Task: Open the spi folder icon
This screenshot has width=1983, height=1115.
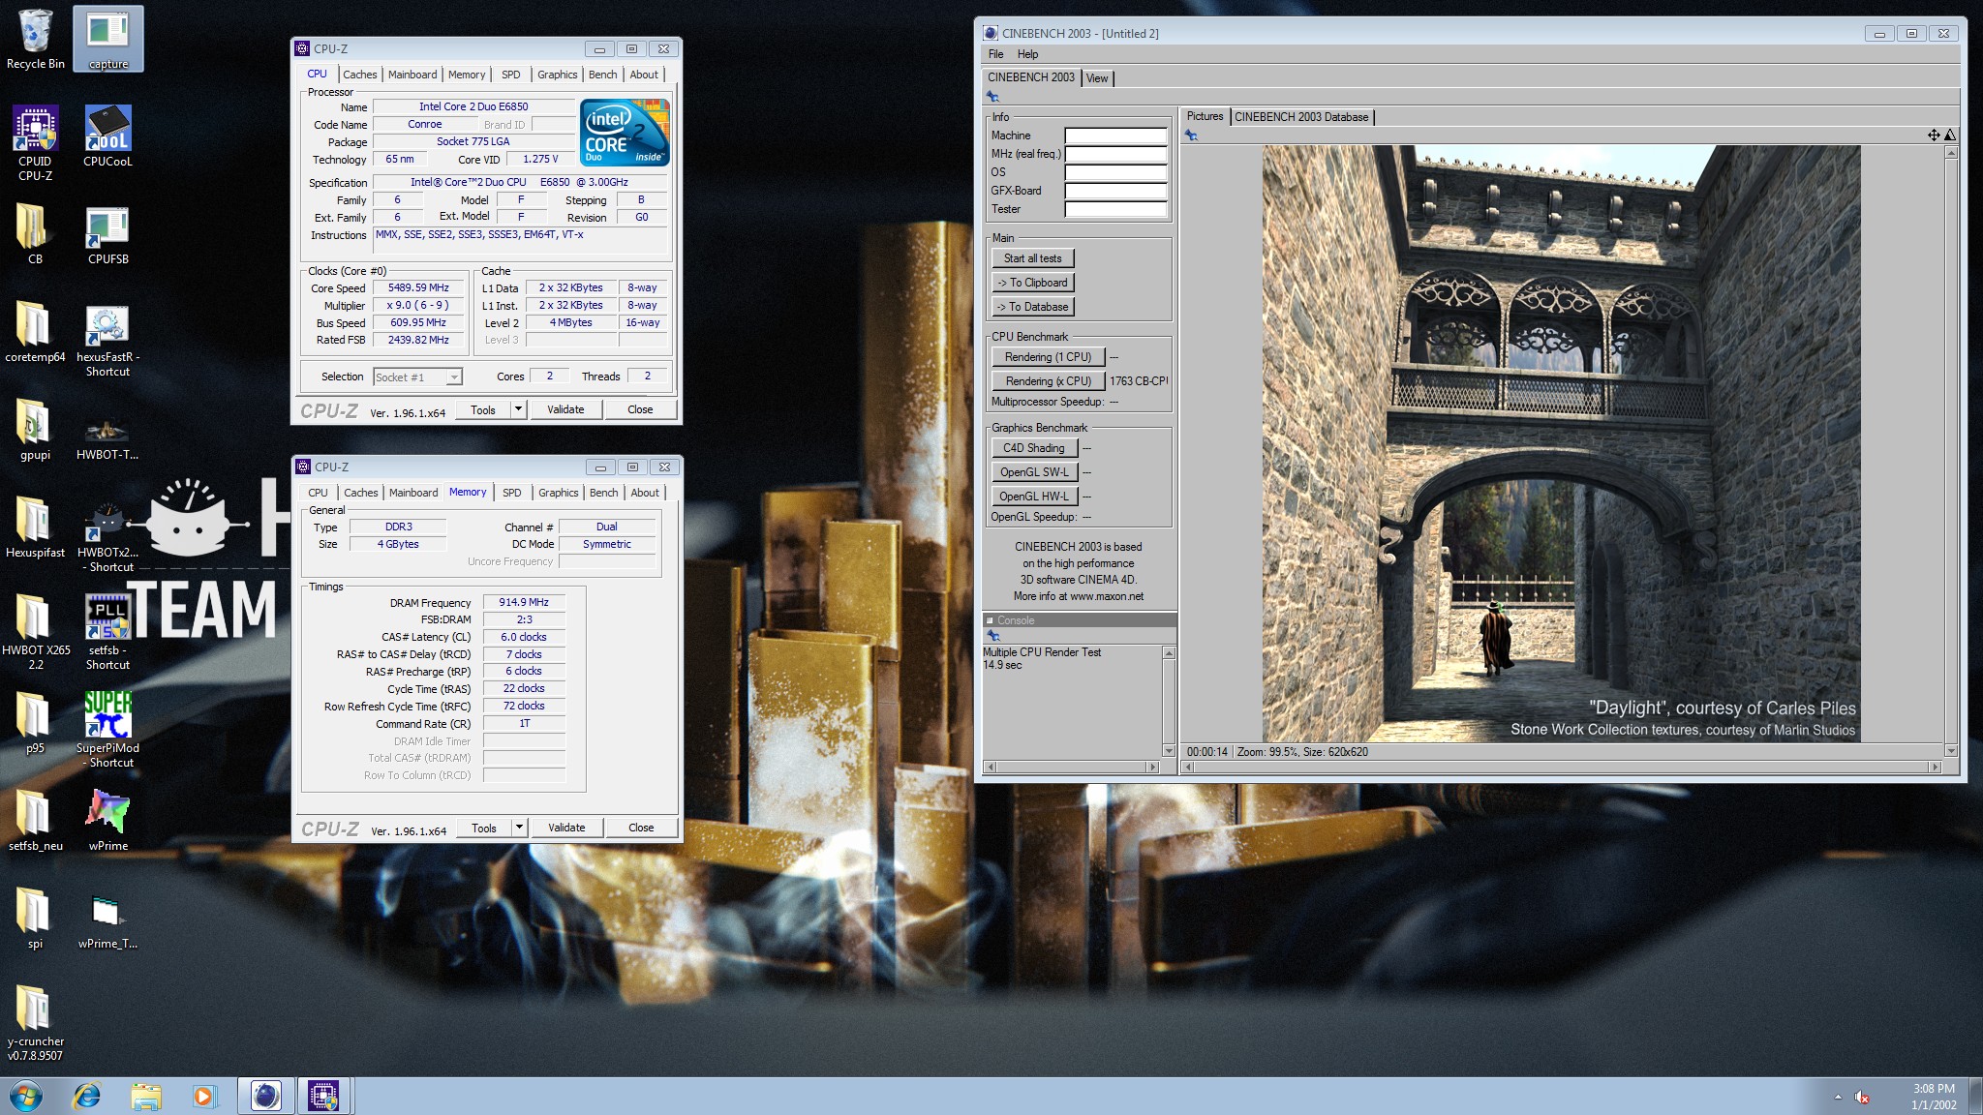Action: 35,919
